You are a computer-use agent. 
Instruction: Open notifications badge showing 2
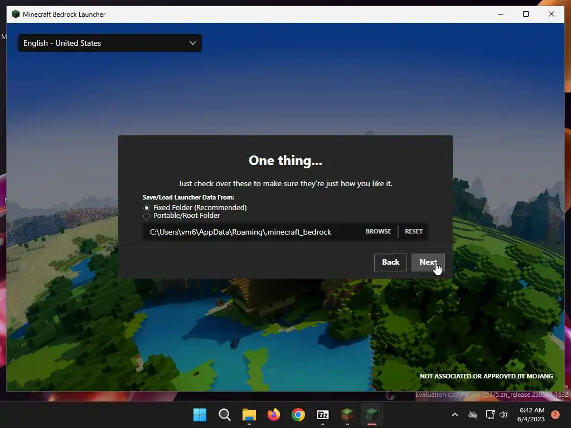point(555,415)
